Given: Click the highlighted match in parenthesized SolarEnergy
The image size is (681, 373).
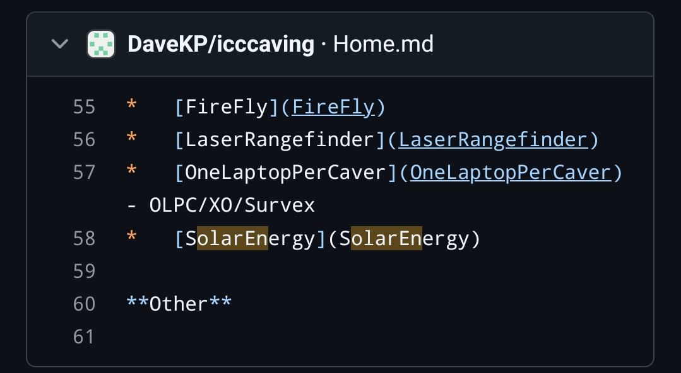Looking at the screenshot, I should coord(386,239).
